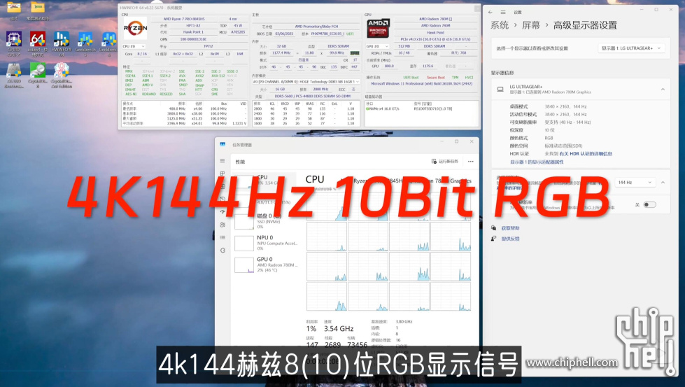Image resolution: width=685 pixels, height=387 pixels.
Task: Click the Ryzen logo in HWiNFO
Action: pos(135,29)
